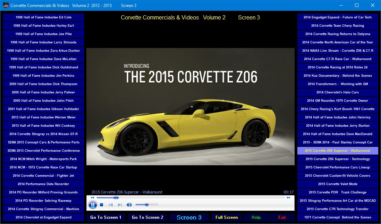The image size is (381, 224).
Task: Play PD Recorder Milford Proving Grounds
Action: [x=43, y=192]
